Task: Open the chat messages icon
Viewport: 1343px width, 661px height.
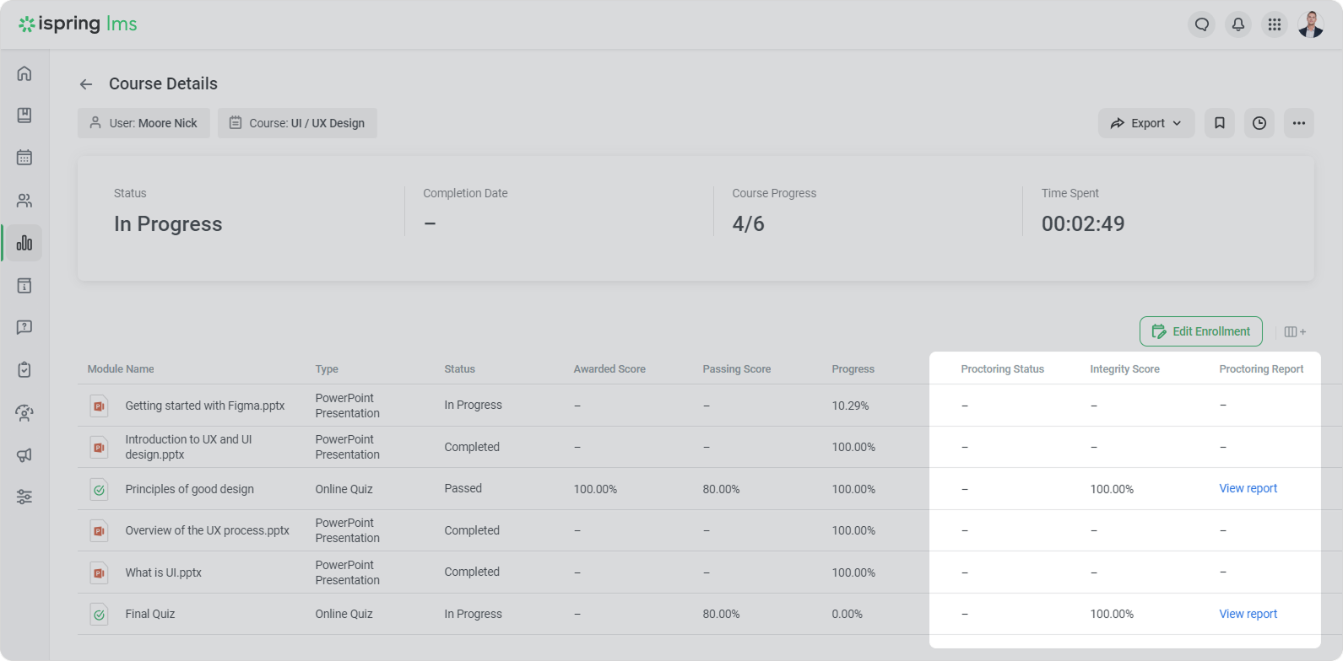Action: [x=1202, y=24]
